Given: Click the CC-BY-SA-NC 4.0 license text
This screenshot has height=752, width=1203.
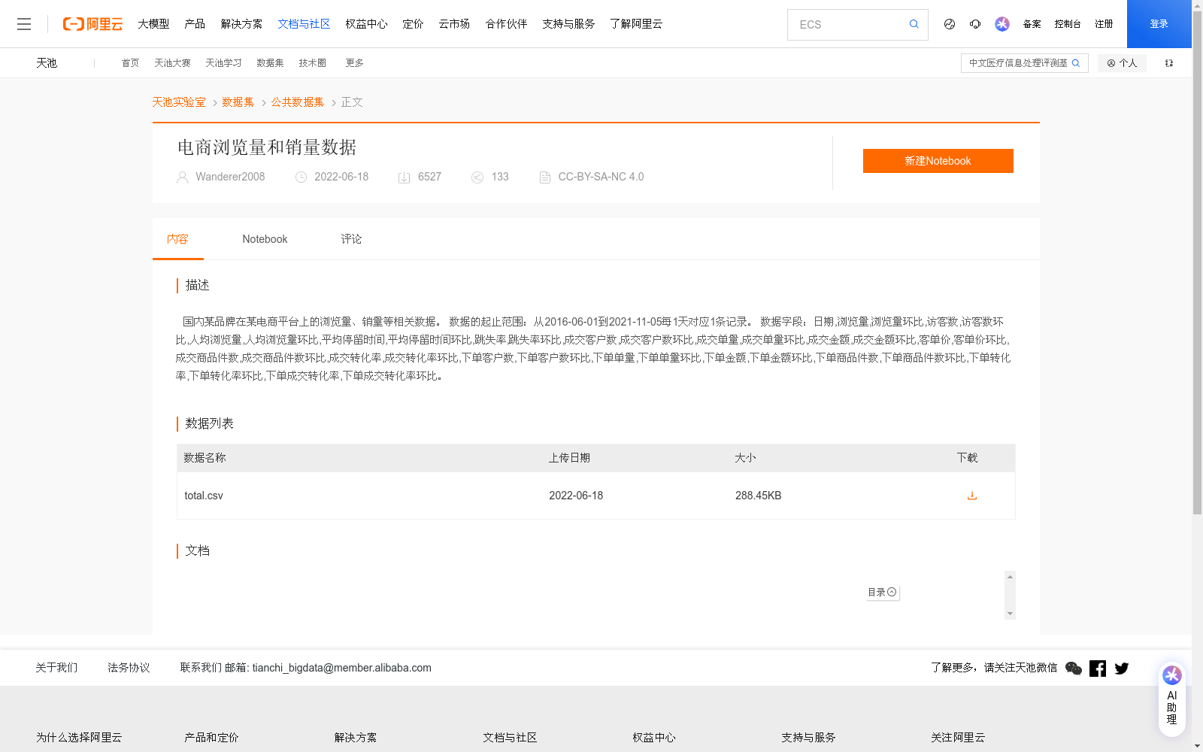Looking at the screenshot, I should coord(601,177).
